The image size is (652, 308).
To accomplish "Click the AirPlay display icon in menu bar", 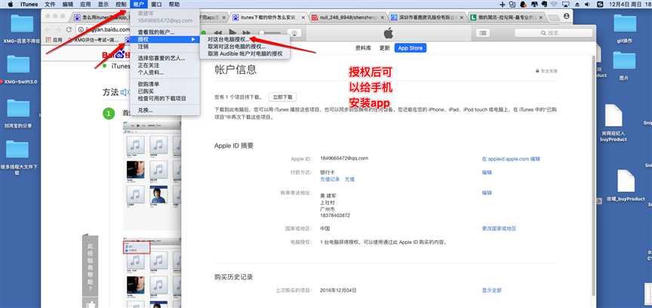I will click(x=565, y=5).
